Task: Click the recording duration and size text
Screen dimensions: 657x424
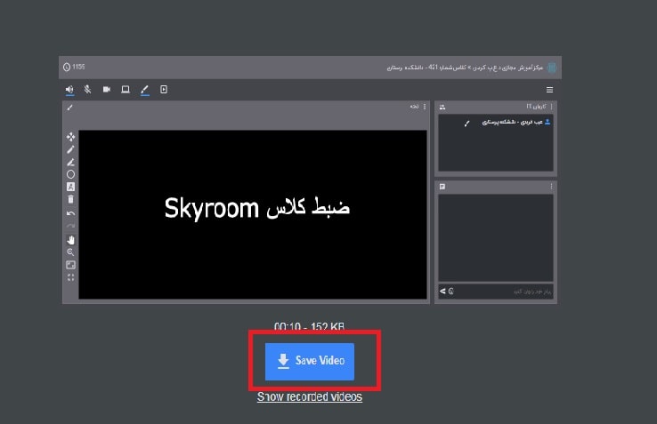Action: pos(309,326)
